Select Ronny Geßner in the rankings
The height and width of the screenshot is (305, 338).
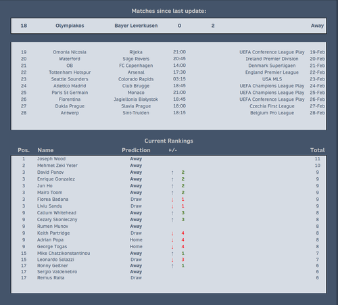point(53,266)
